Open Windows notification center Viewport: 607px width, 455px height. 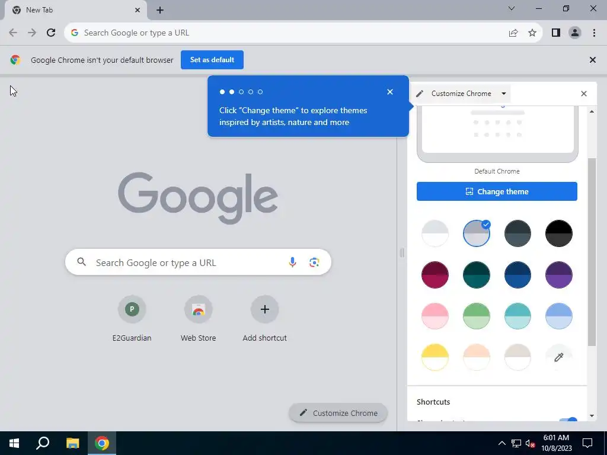[587, 443]
